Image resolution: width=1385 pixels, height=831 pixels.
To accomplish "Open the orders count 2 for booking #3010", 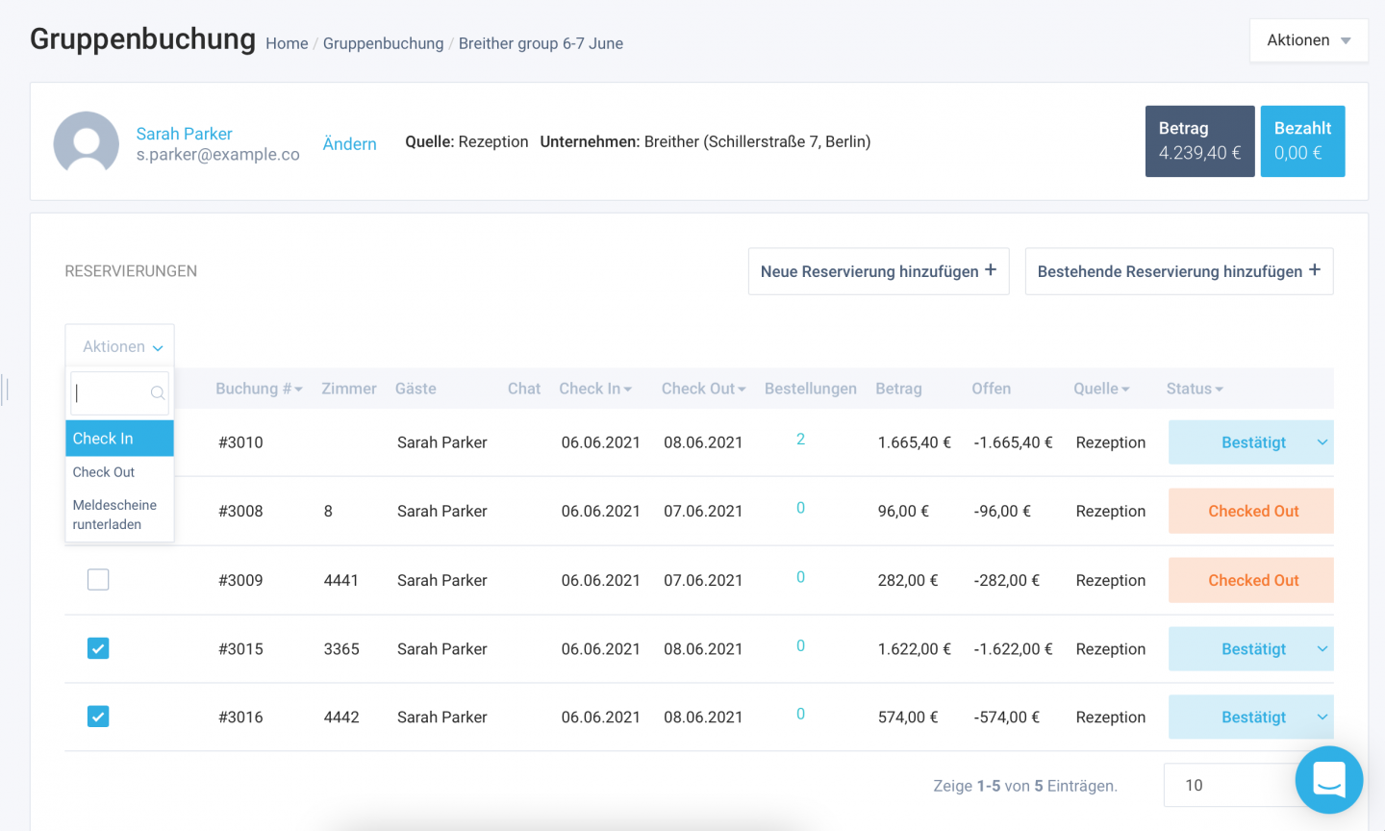I will click(800, 440).
